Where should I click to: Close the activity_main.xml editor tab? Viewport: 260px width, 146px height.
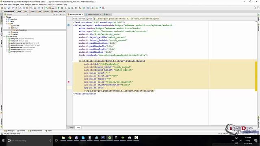pos(83,15)
